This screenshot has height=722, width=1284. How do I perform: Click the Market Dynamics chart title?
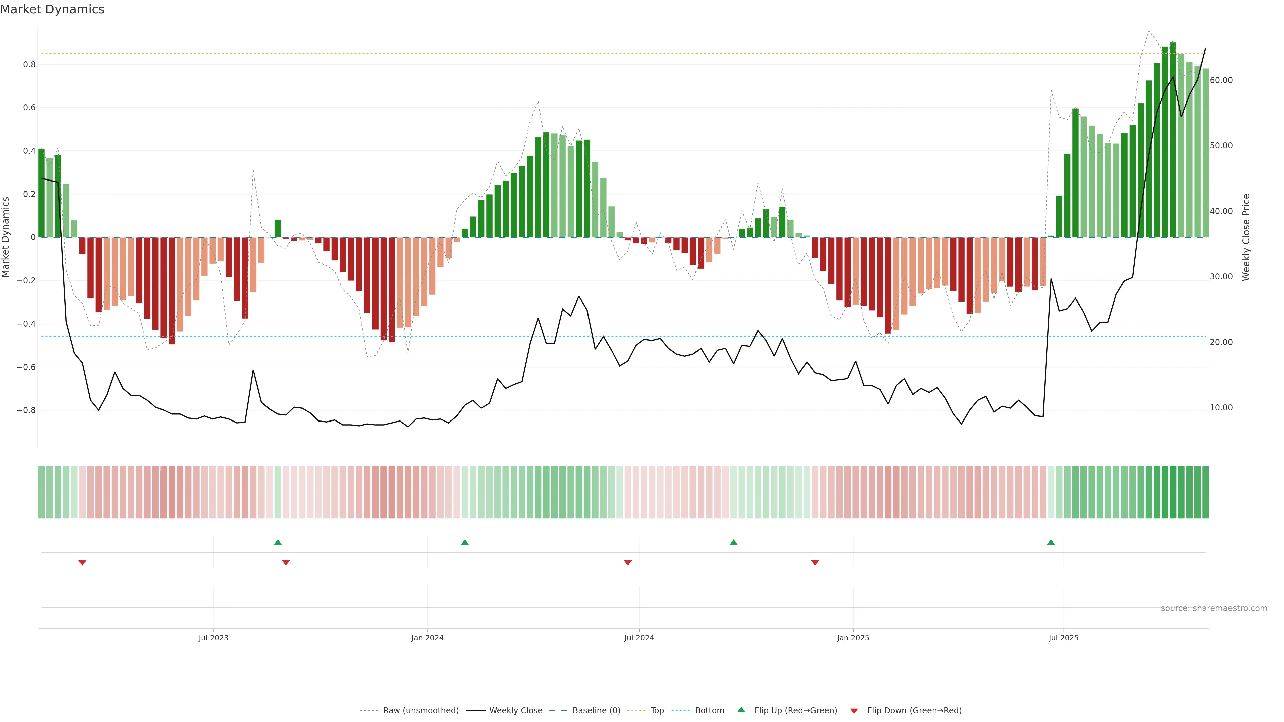52,9
